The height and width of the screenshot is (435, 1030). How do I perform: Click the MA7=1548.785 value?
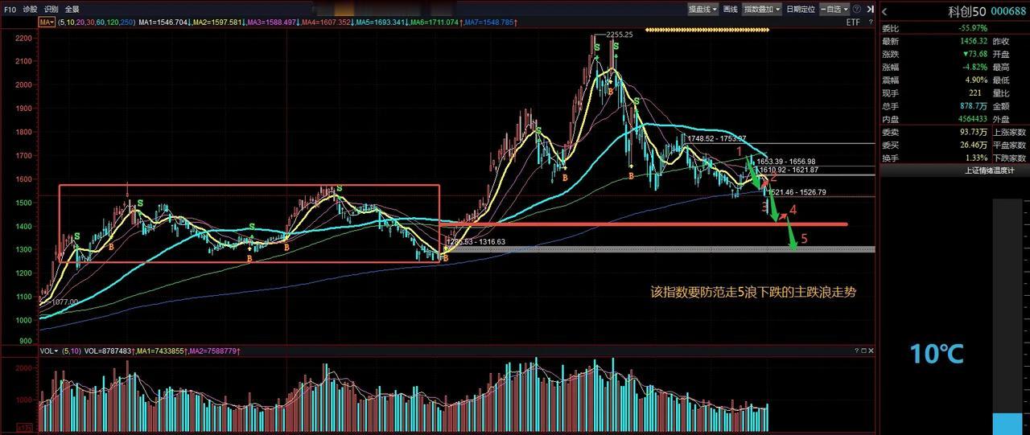click(x=489, y=22)
